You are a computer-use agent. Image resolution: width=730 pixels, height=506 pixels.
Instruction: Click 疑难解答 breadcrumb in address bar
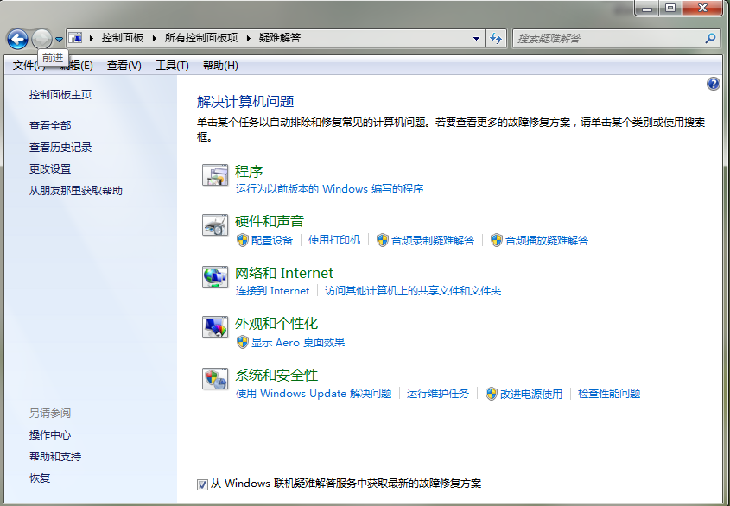[x=280, y=38]
